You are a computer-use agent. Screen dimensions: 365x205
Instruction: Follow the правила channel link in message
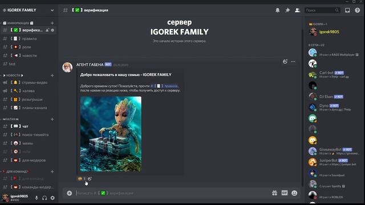coord(164,86)
